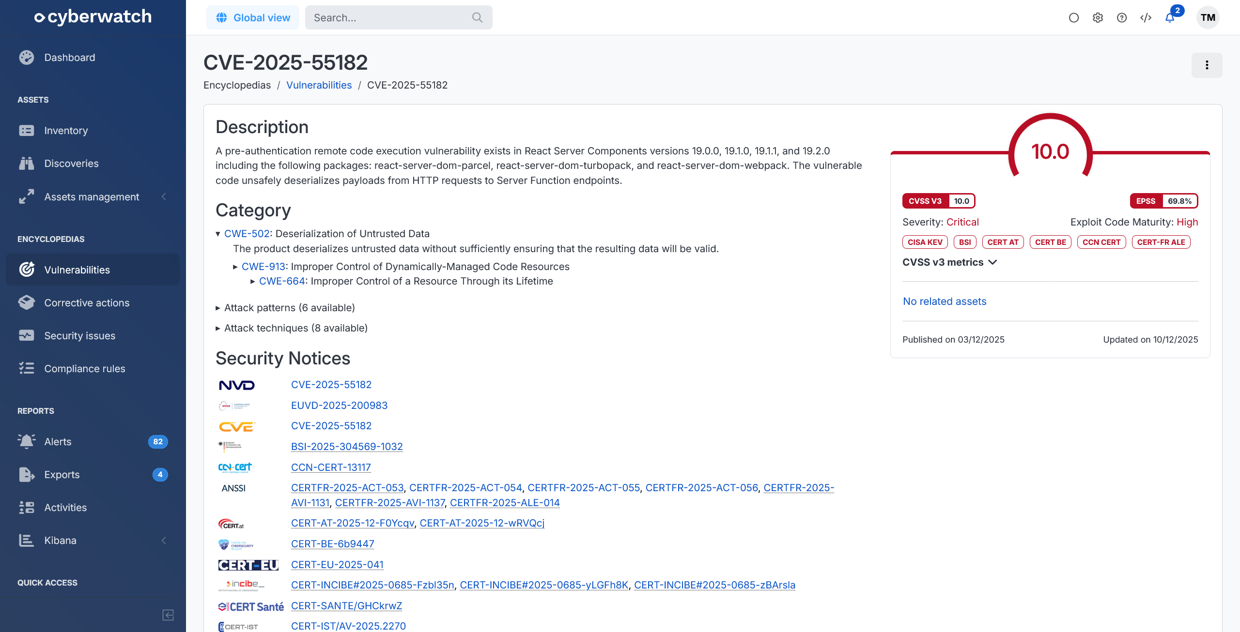Click the search magnifier icon
Screen dimensions: 1240x632
[477, 17]
